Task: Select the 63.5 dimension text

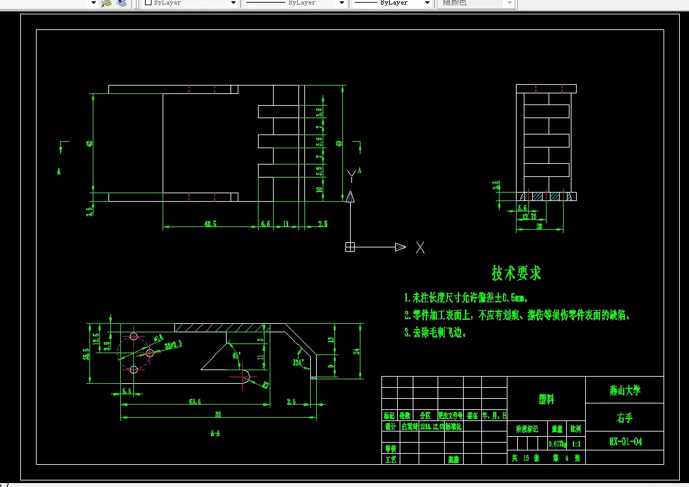Action: pyautogui.click(x=195, y=401)
